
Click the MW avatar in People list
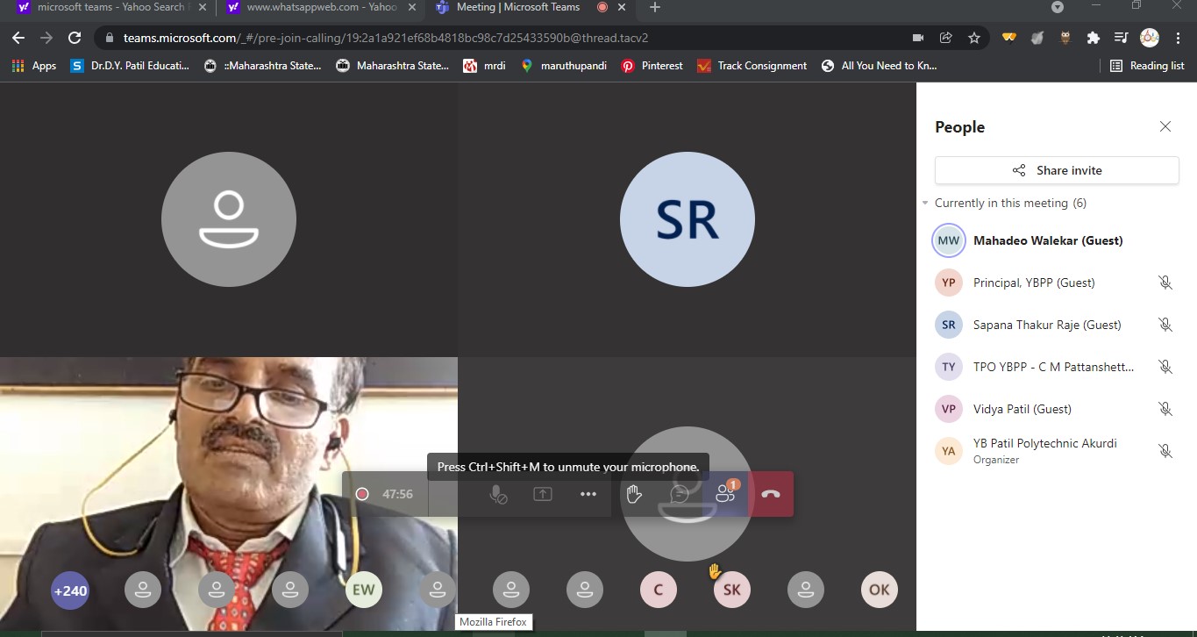(949, 240)
